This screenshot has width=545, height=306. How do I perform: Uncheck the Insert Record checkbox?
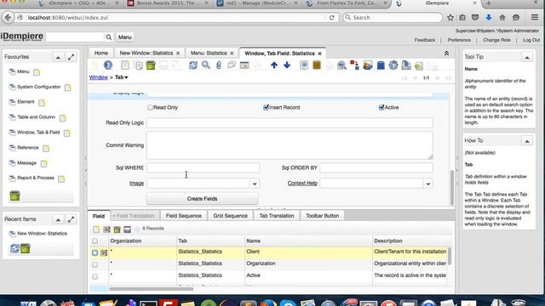(266, 107)
